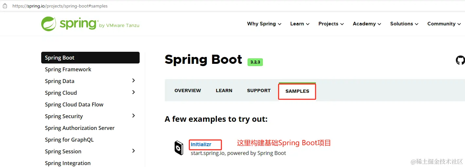Switch to the LEARN tab
Viewport: 465px width, 167px height.
[224, 90]
